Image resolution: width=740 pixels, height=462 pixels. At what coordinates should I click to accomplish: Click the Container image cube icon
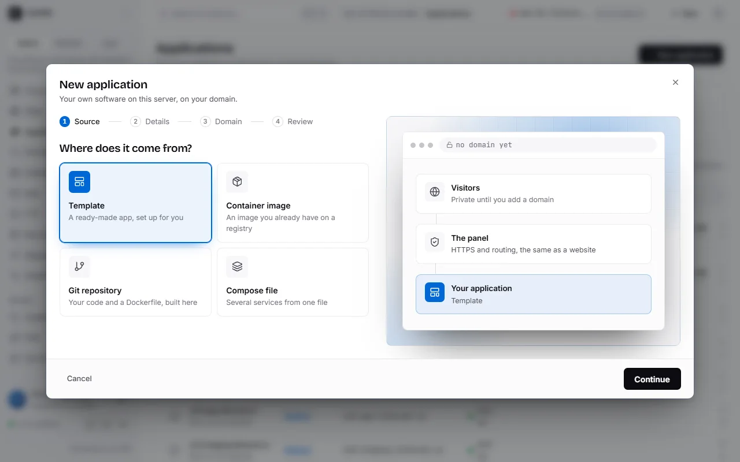237,182
